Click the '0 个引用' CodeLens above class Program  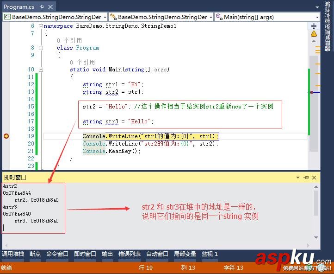point(69,40)
